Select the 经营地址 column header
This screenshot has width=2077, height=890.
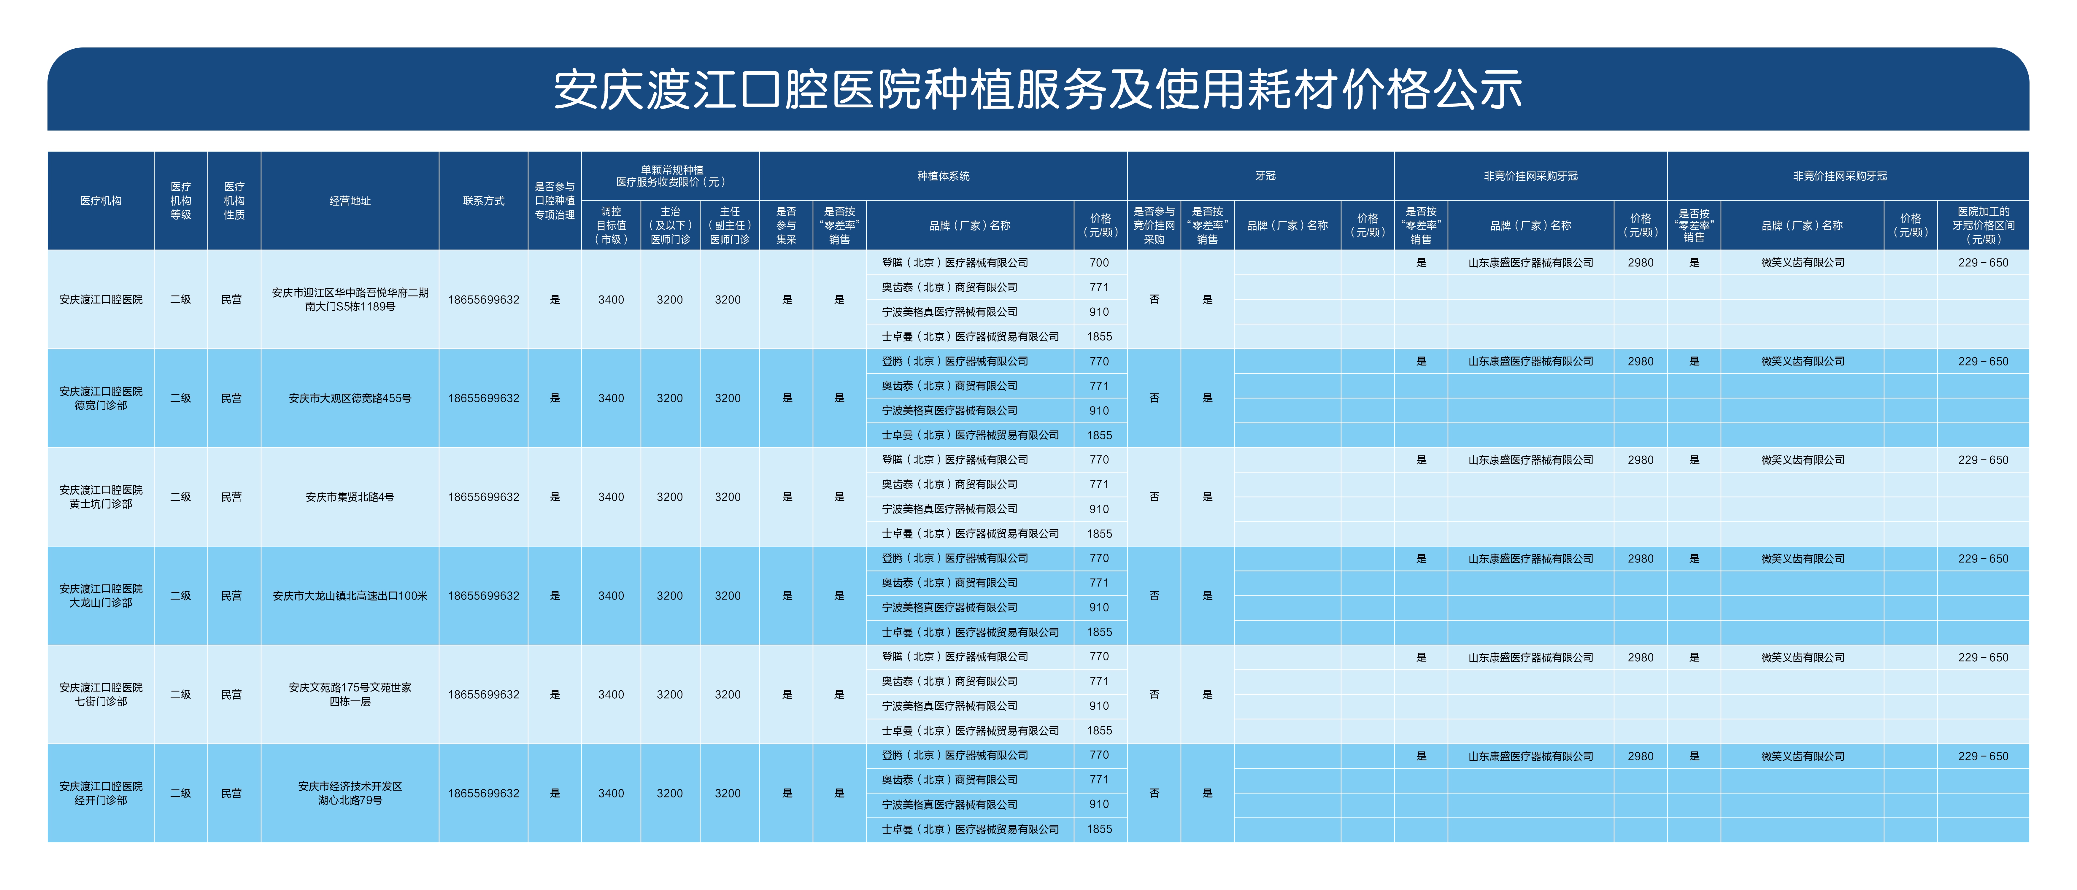click(x=350, y=201)
